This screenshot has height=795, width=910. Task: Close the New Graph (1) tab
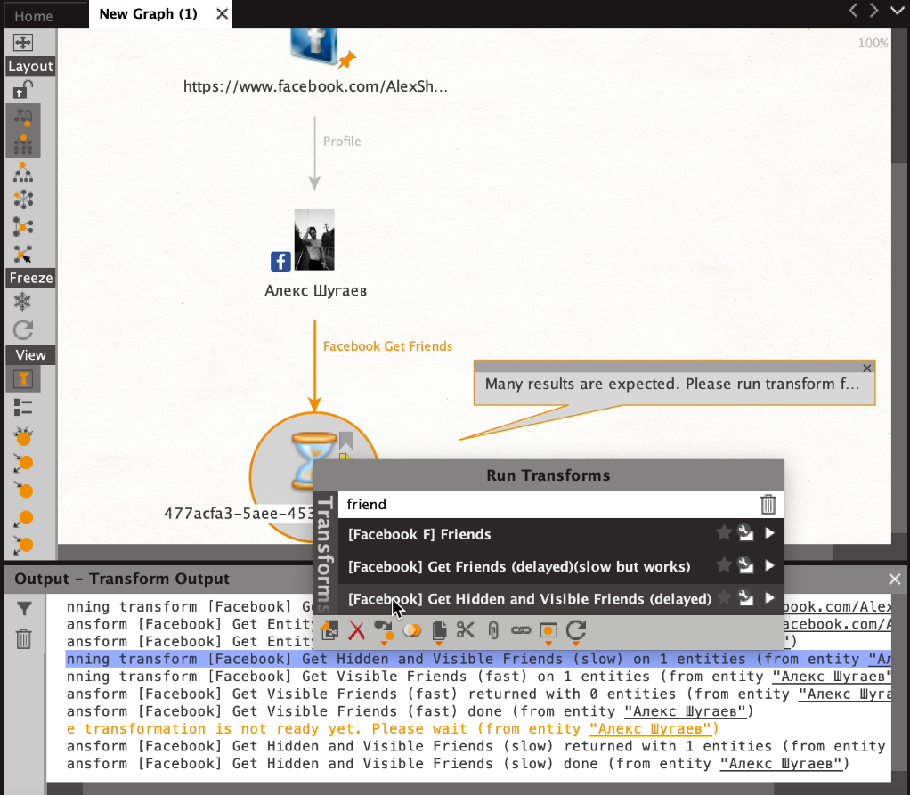(223, 14)
